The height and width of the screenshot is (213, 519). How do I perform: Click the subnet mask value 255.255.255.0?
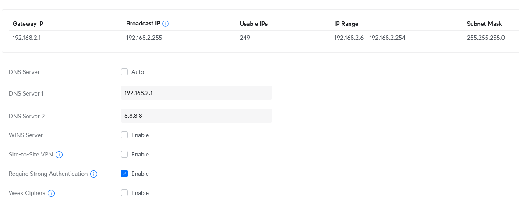click(x=486, y=38)
